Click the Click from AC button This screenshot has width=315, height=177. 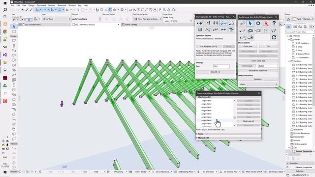[249, 121]
